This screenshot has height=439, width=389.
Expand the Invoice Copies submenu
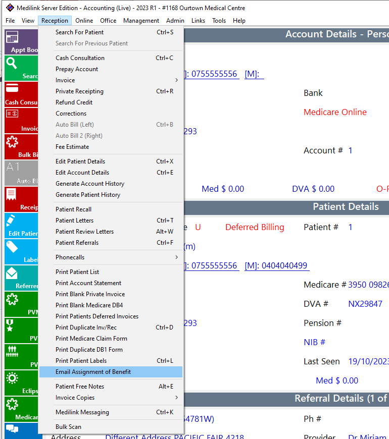click(x=111, y=398)
